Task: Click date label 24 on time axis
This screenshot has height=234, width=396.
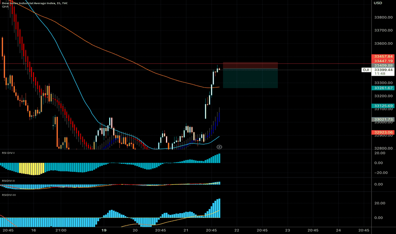Action: click(x=338, y=230)
